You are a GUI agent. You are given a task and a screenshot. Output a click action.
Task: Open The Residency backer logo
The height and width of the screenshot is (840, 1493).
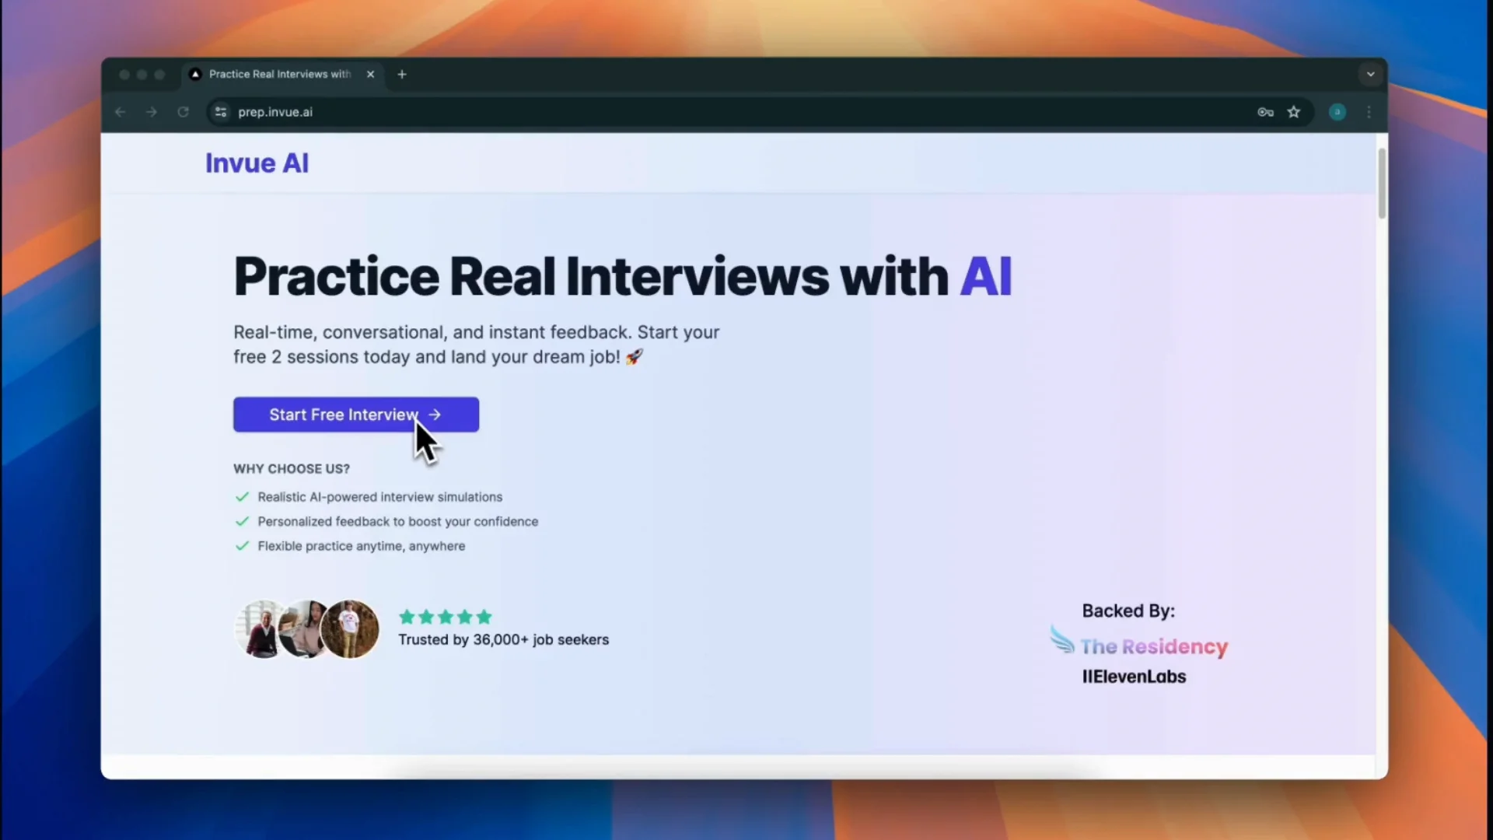tap(1139, 646)
